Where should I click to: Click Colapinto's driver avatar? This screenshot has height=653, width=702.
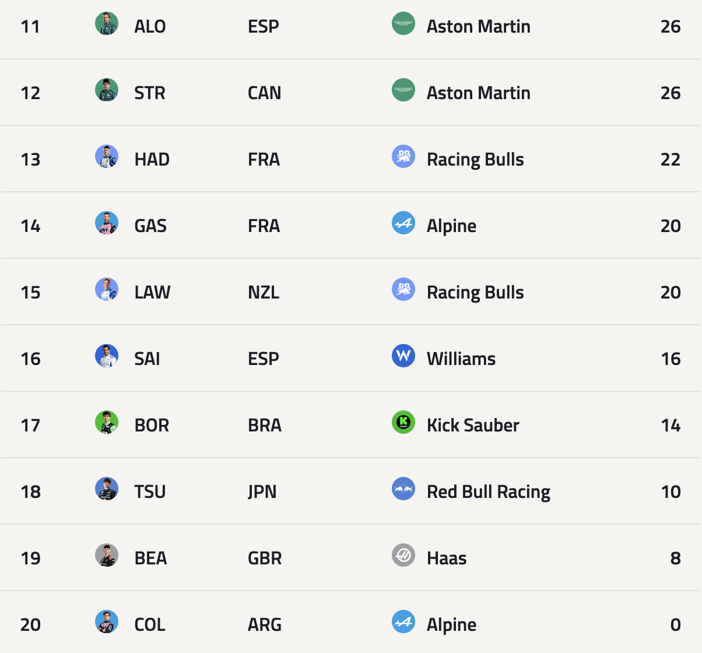(107, 622)
